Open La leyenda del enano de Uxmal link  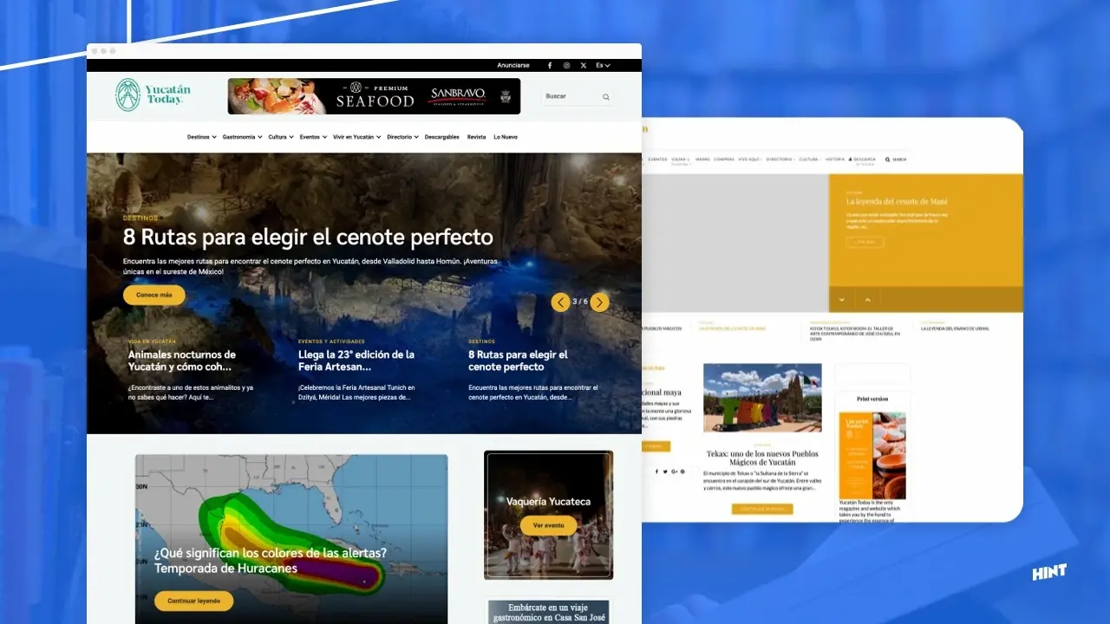click(x=955, y=328)
